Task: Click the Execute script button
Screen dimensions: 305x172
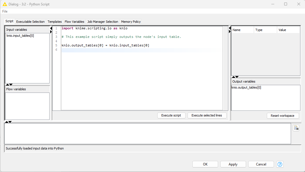Action: click(x=171, y=115)
